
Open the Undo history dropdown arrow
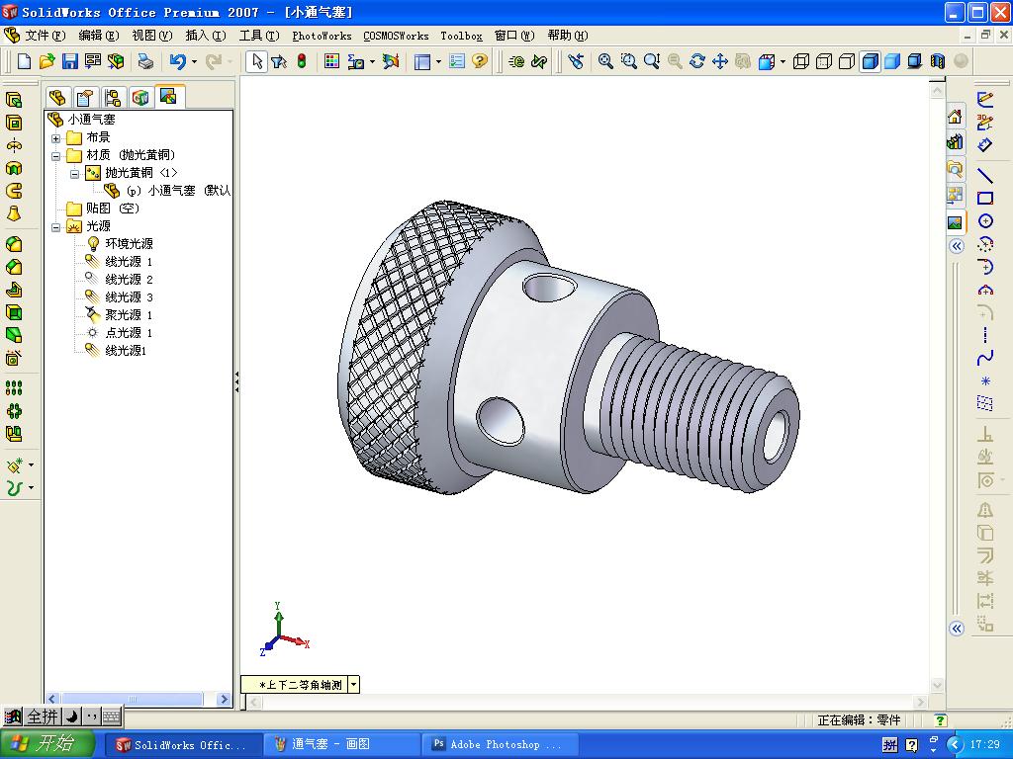194,62
